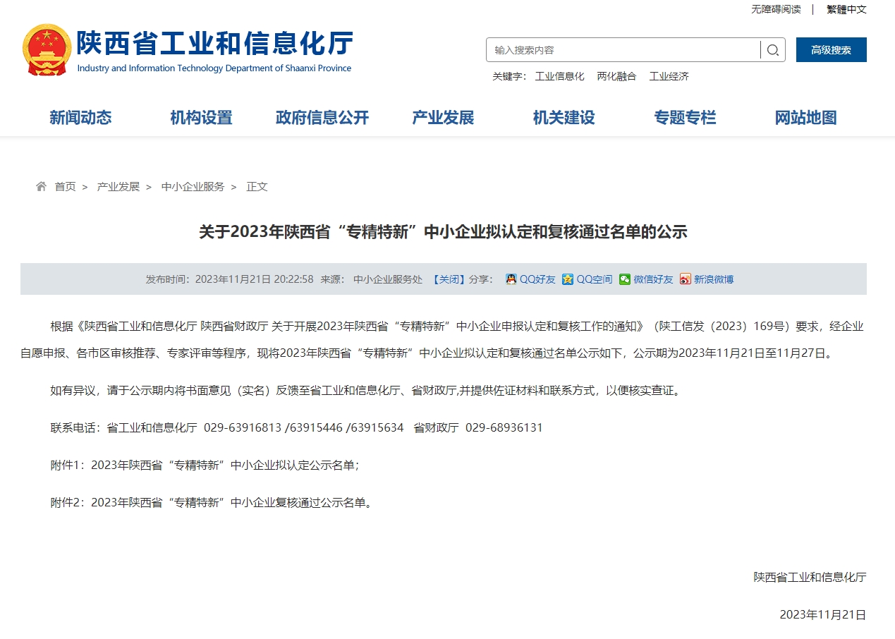Switch to 繁體中文 language

coord(846,9)
